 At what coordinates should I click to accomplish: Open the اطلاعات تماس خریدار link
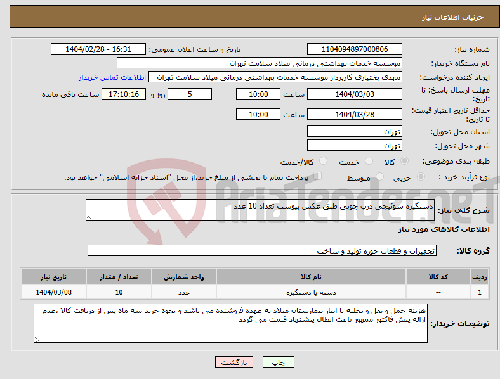(x=112, y=77)
